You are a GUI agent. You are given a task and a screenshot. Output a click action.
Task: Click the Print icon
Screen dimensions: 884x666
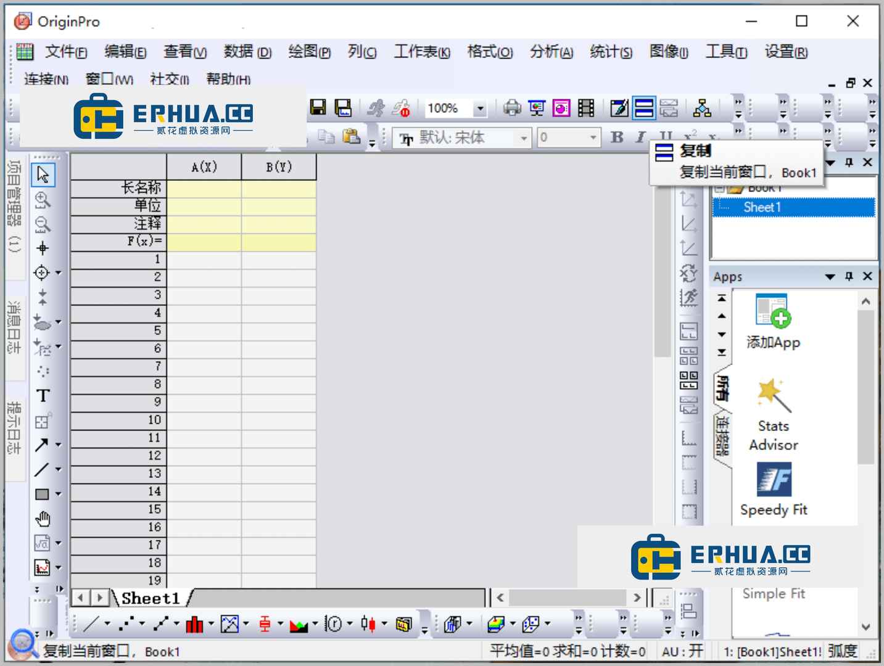[x=512, y=108]
